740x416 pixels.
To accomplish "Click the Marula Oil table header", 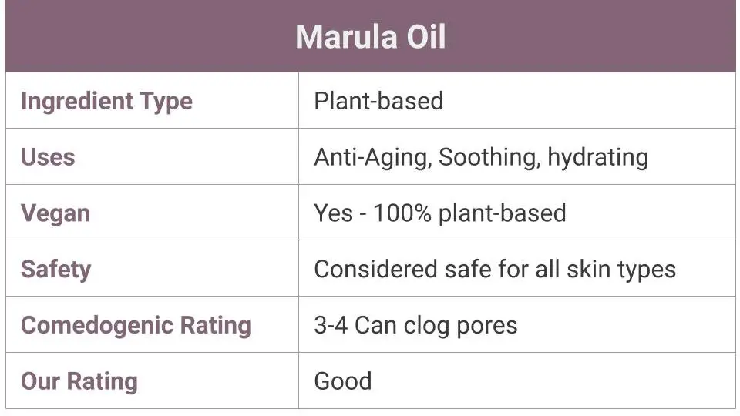I will 371,36.
